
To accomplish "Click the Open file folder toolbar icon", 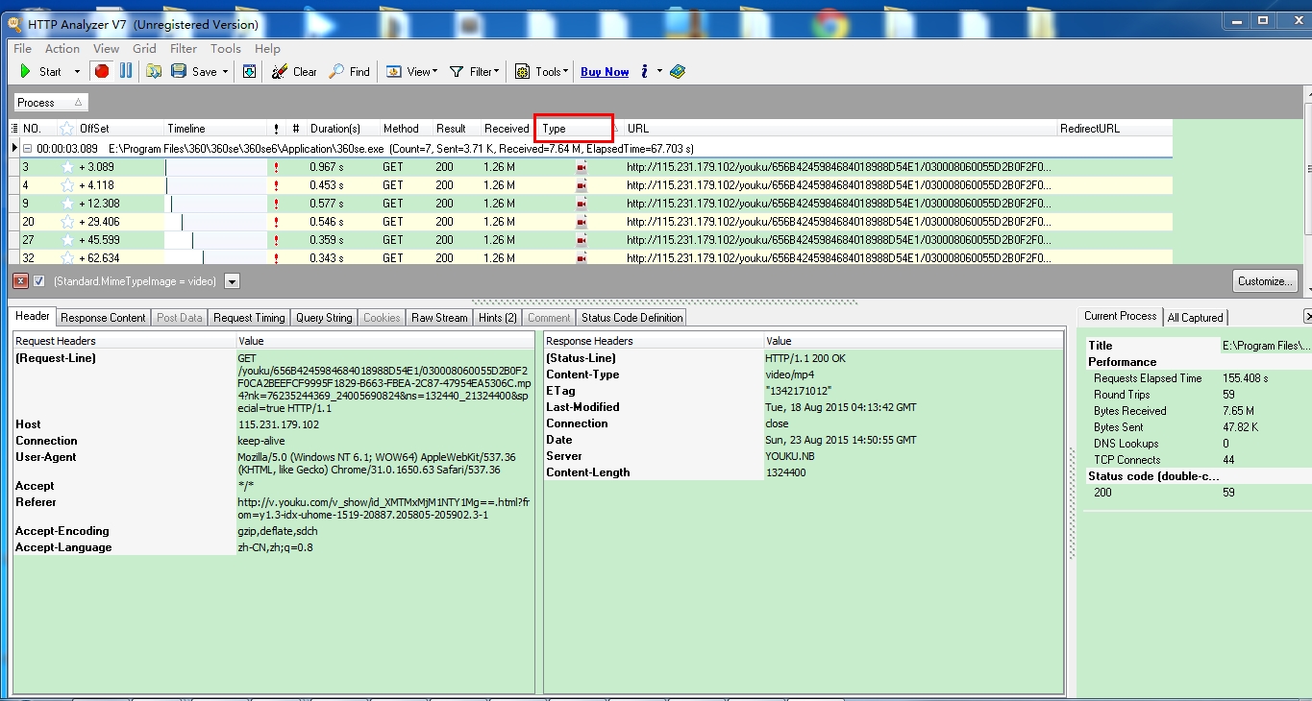I will pyautogui.click(x=154, y=71).
